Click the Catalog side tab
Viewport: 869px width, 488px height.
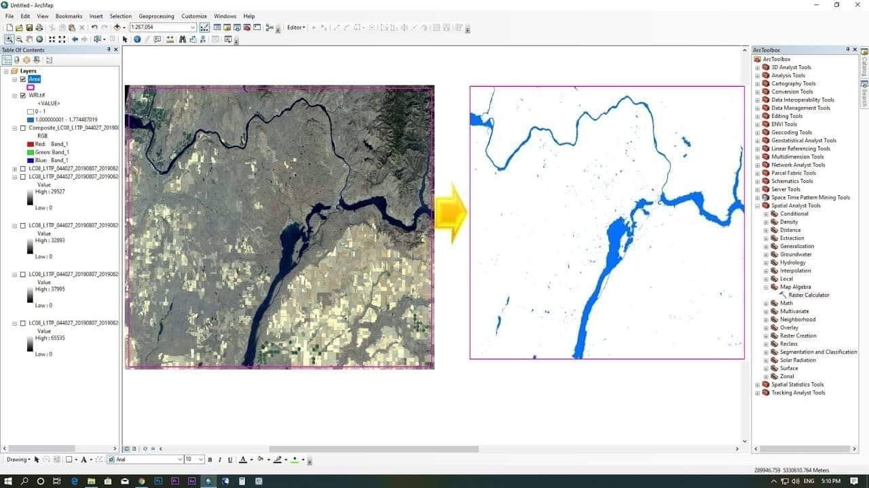pos(864,62)
